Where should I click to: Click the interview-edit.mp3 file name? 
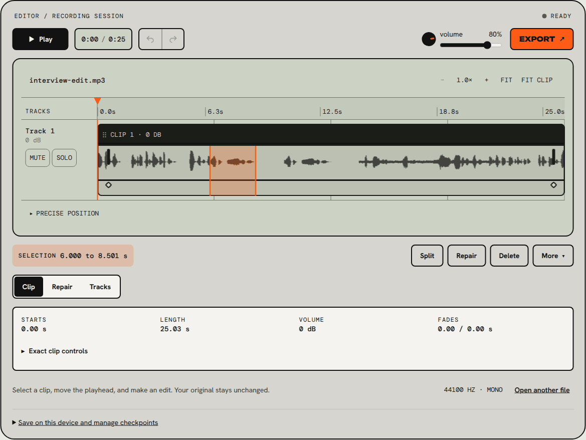click(67, 80)
